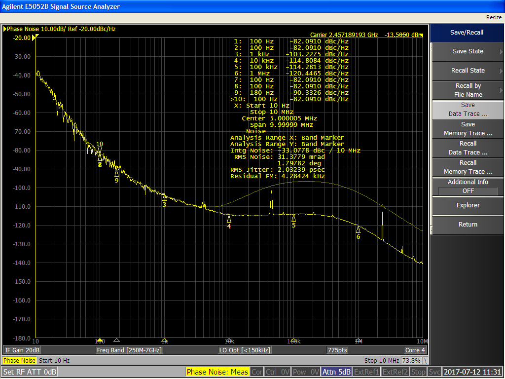
Task: Click the Start 10 Hz label
Action: 54,361
